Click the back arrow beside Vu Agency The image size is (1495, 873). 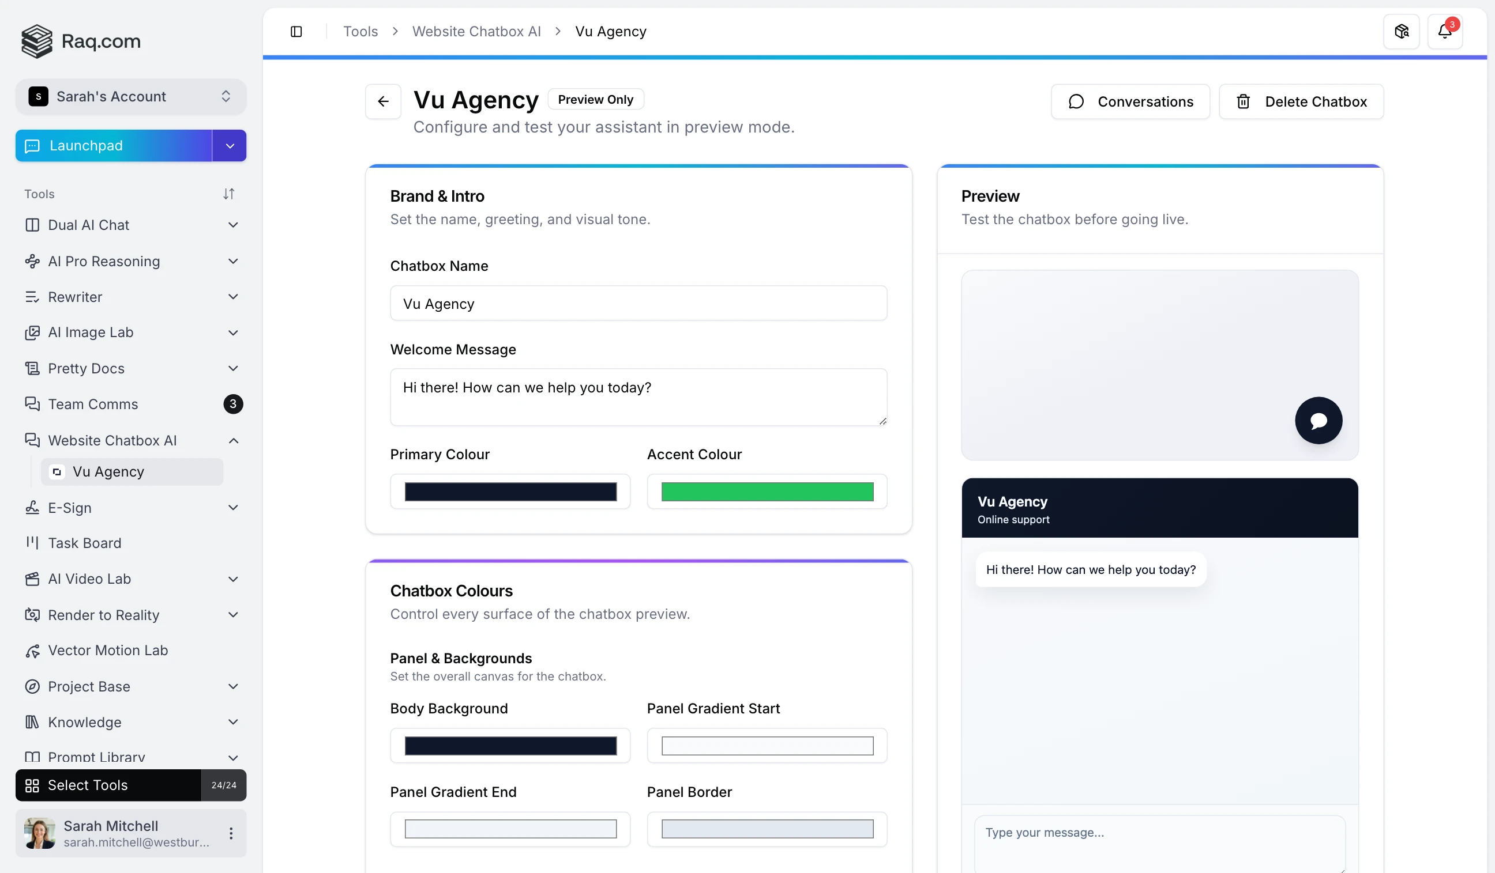click(x=383, y=101)
